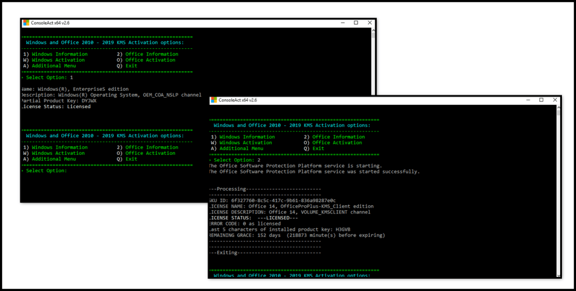Click 'Office Activation' in left window's second menu
Screen dimensions: 576x291
click(x=150, y=154)
